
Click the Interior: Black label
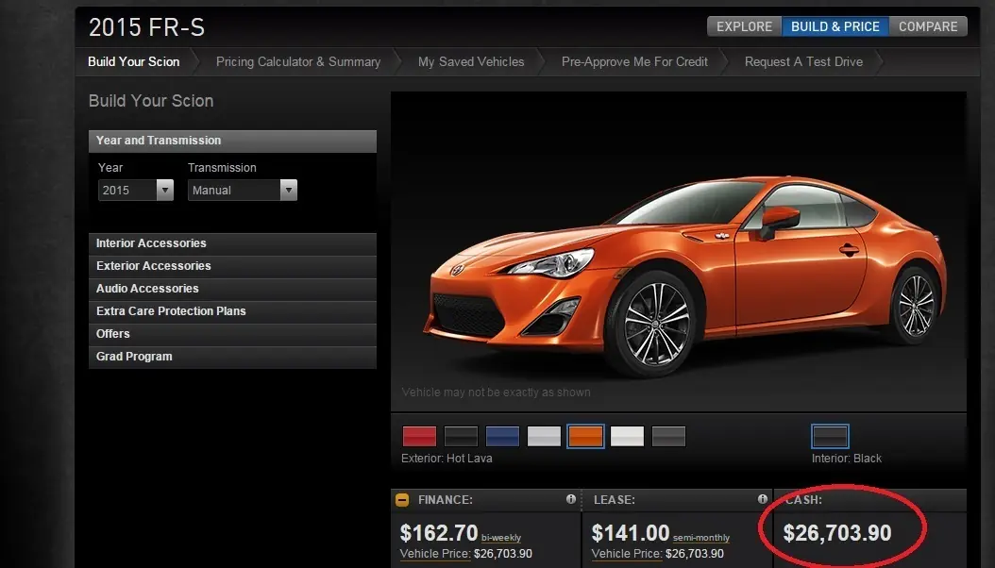click(x=847, y=459)
